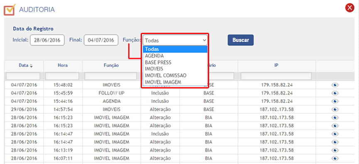This screenshot has width=359, height=164.
Task: Select Todas in the Função list
Action: pyautogui.click(x=175, y=49)
